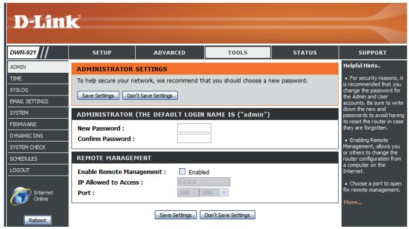Click the Reboot button
The width and height of the screenshot is (409, 229).
click(x=38, y=220)
